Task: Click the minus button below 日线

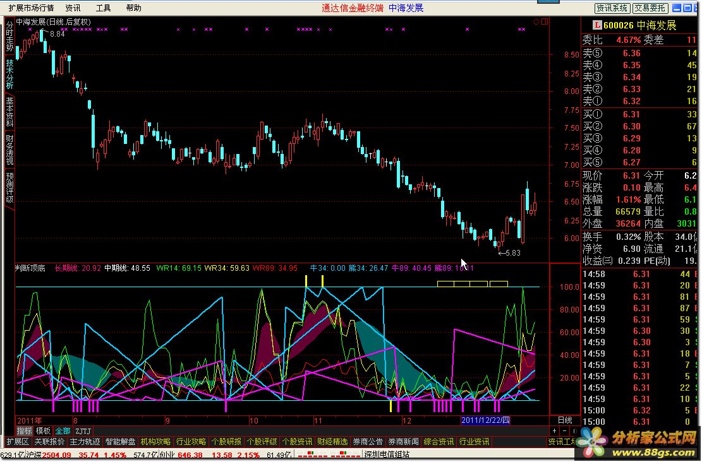Action: tap(564, 430)
